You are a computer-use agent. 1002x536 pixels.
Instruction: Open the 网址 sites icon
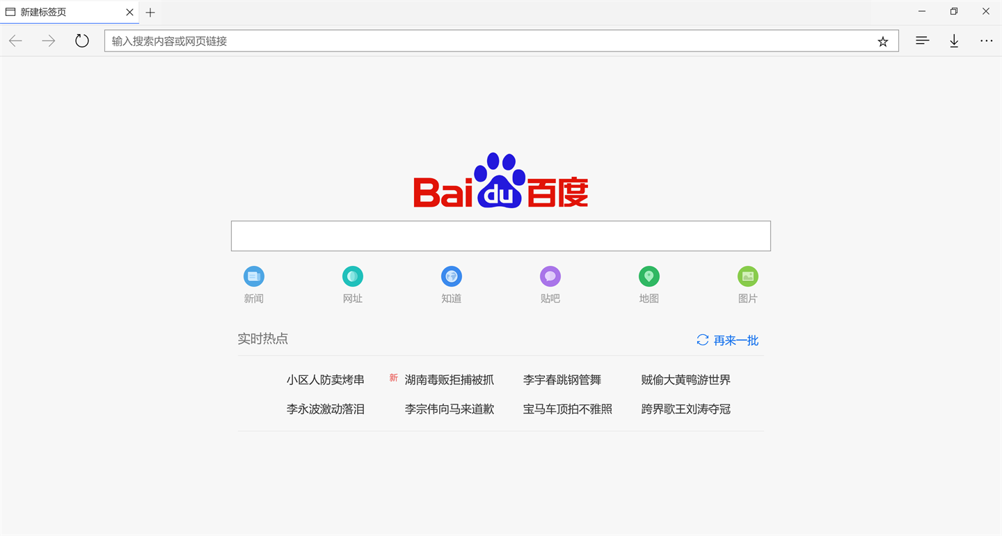pyautogui.click(x=353, y=285)
